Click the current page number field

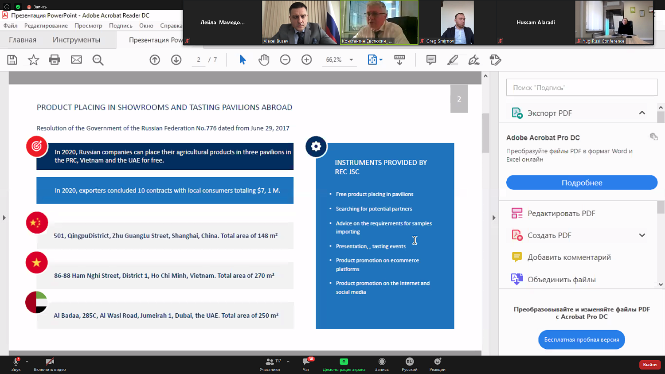pyautogui.click(x=199, y=60)
